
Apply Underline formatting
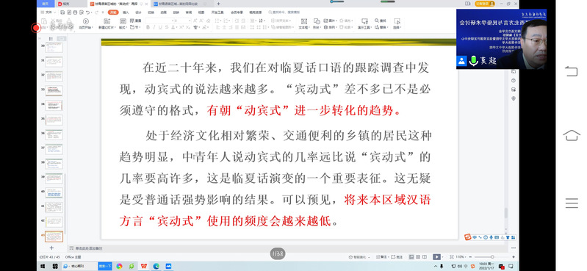pos(160,27)
